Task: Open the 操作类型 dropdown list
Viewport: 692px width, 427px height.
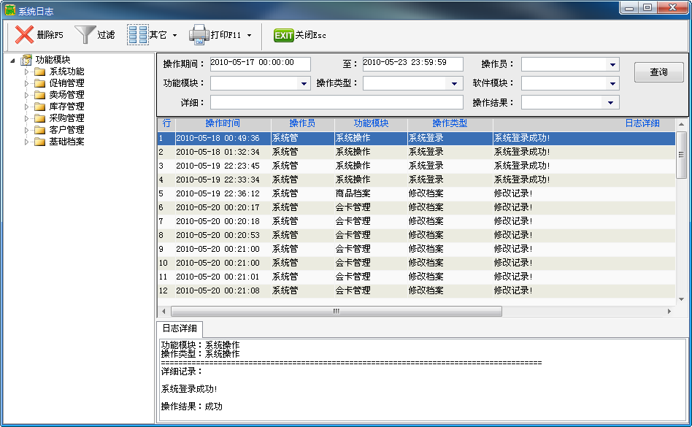Action: (x=454, y=84)
